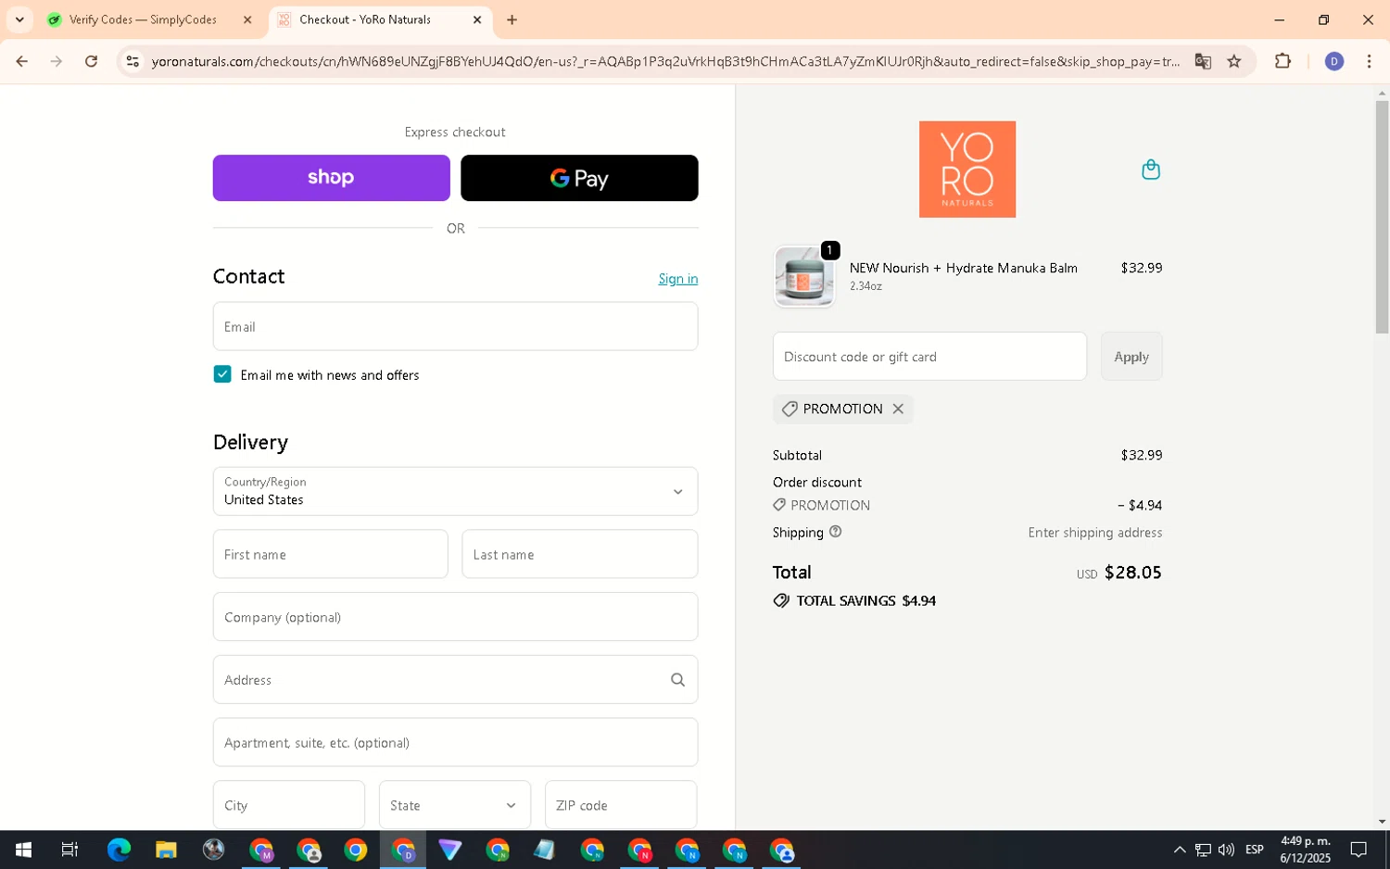Open the shopping bag cart icon
Viewport: 1390px width, 869px height.
pyautogui.click(x=1150, y=170)
